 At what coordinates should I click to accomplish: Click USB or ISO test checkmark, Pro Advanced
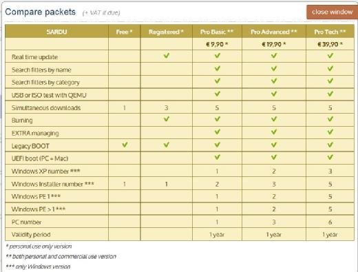pyautogui.click(x=274, y=94)
